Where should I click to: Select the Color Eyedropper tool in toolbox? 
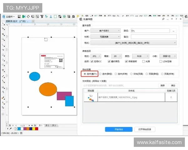pyautogui.click(x=3, y=98)
